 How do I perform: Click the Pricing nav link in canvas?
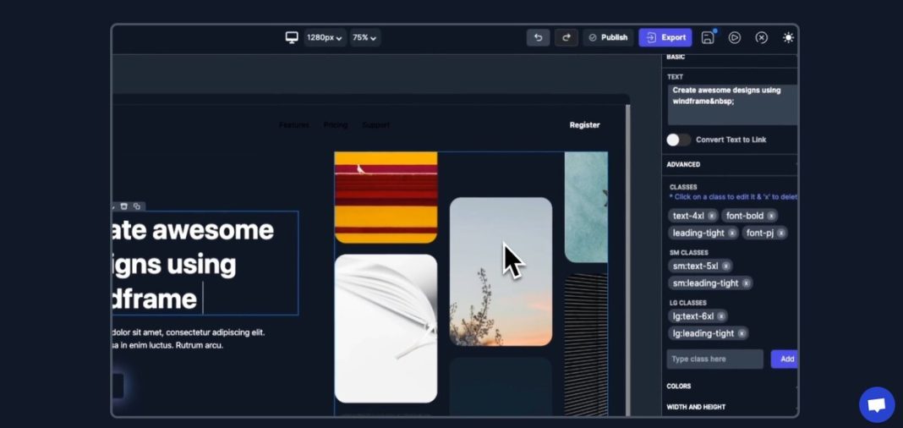335,125
